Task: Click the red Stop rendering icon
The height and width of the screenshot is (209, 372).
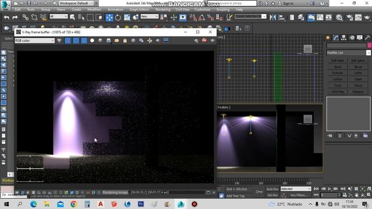Action: [204, 41]
